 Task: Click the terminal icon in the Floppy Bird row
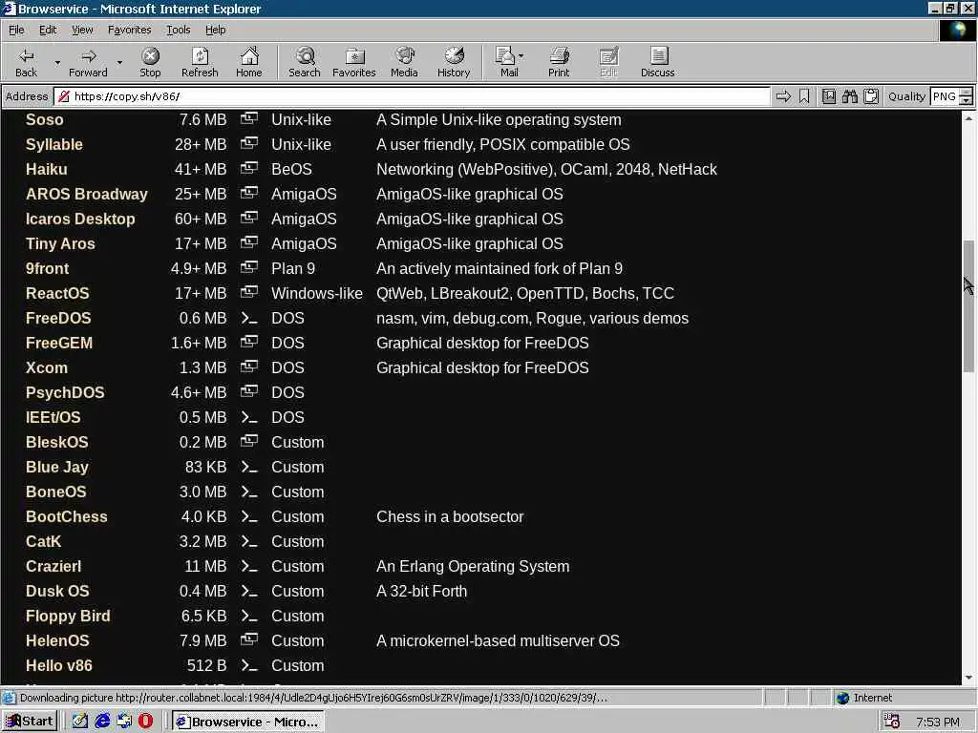click(249, 617)
